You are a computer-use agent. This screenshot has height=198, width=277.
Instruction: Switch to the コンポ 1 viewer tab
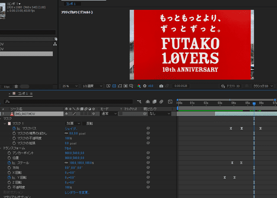pos(71,4)
